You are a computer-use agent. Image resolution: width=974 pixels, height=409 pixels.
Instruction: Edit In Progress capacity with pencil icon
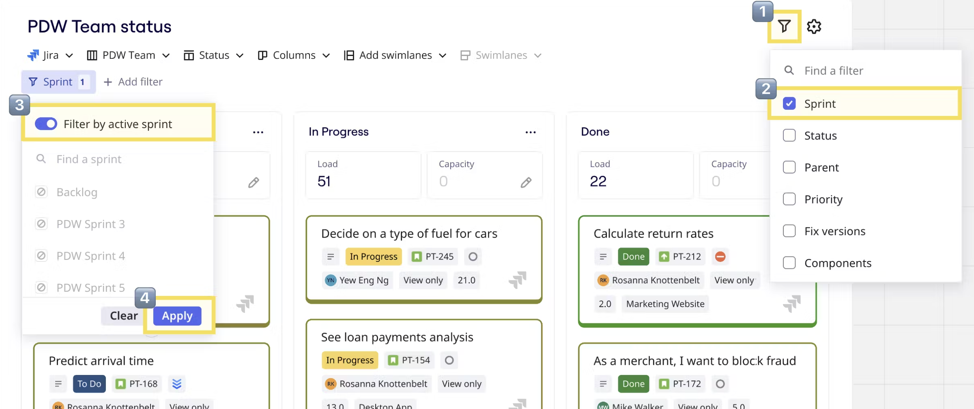tap(526, 182)
